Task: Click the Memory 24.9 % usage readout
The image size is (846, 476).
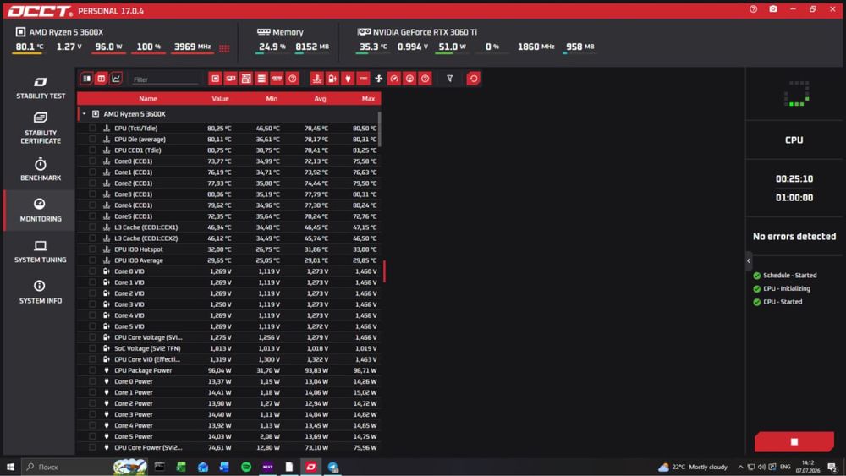Action: tap(272, 47)
